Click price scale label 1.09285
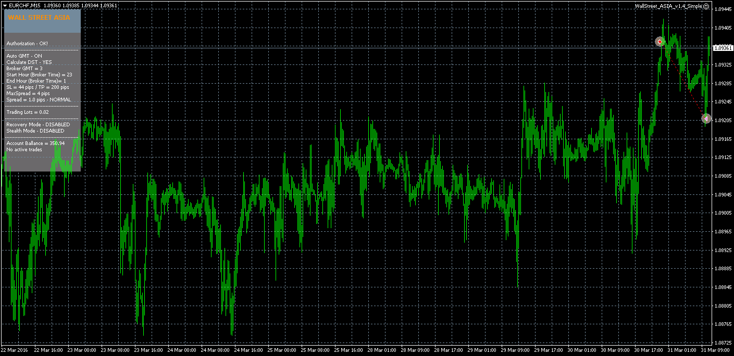The height and width of the screenshot is (356, 734). click(723, 83)
